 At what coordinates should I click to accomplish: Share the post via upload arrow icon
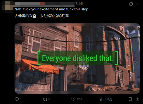tap(138, 99)
